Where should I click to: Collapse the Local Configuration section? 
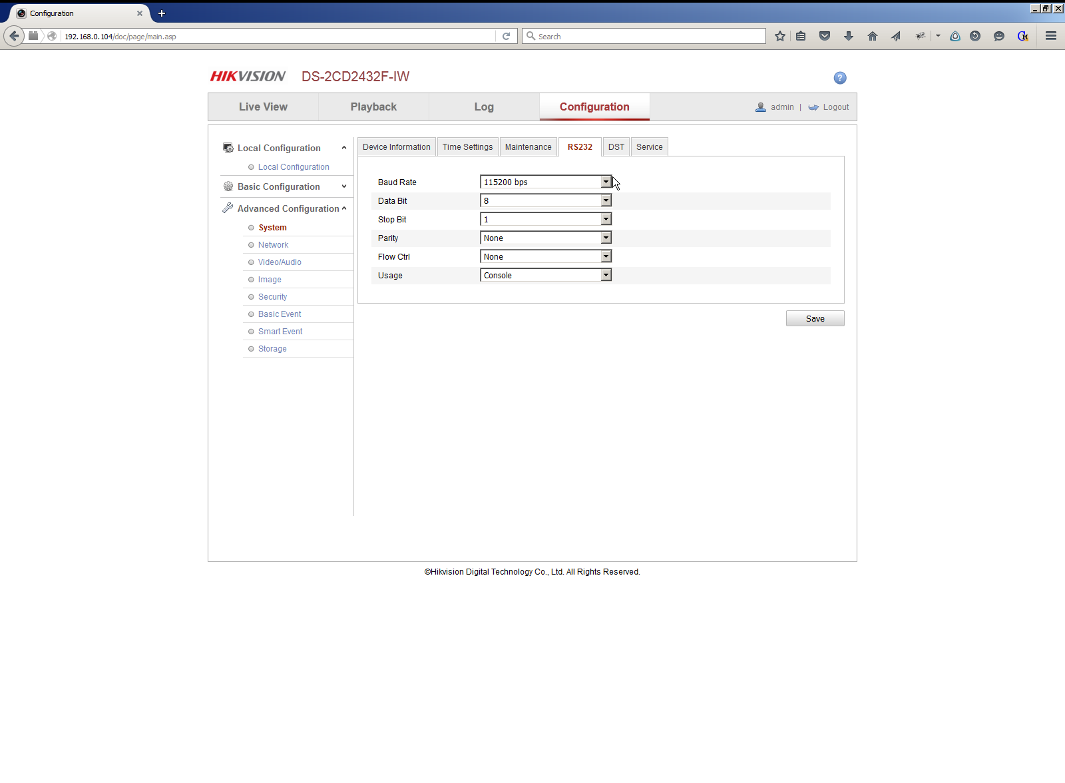(344, 148)
